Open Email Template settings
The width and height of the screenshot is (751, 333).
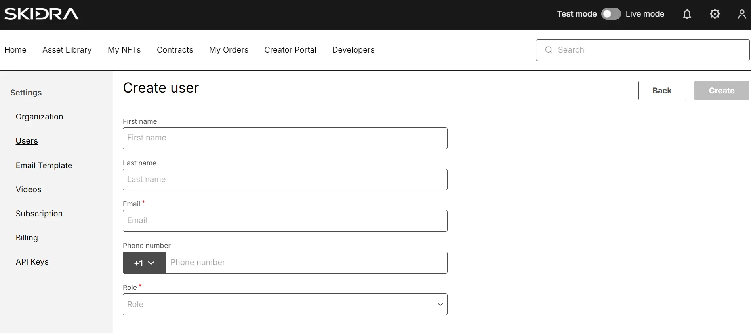(44, 165)
